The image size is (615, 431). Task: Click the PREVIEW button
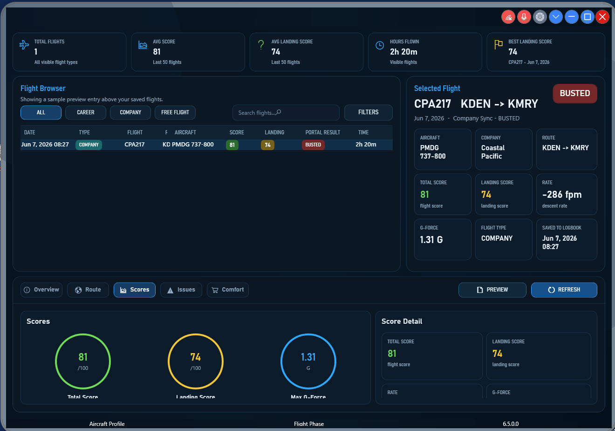coord(492,290)
